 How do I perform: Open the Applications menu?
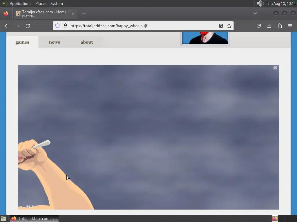point(21,3)
